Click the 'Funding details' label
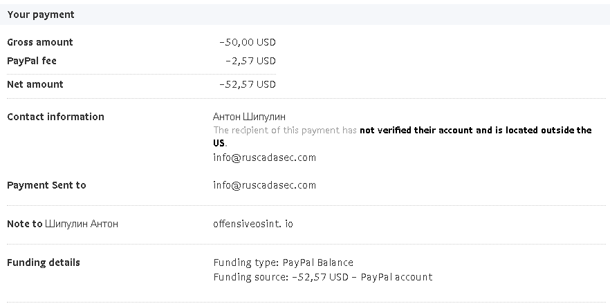Viewport: 610px width, 306px height. (x=44, y=262)
